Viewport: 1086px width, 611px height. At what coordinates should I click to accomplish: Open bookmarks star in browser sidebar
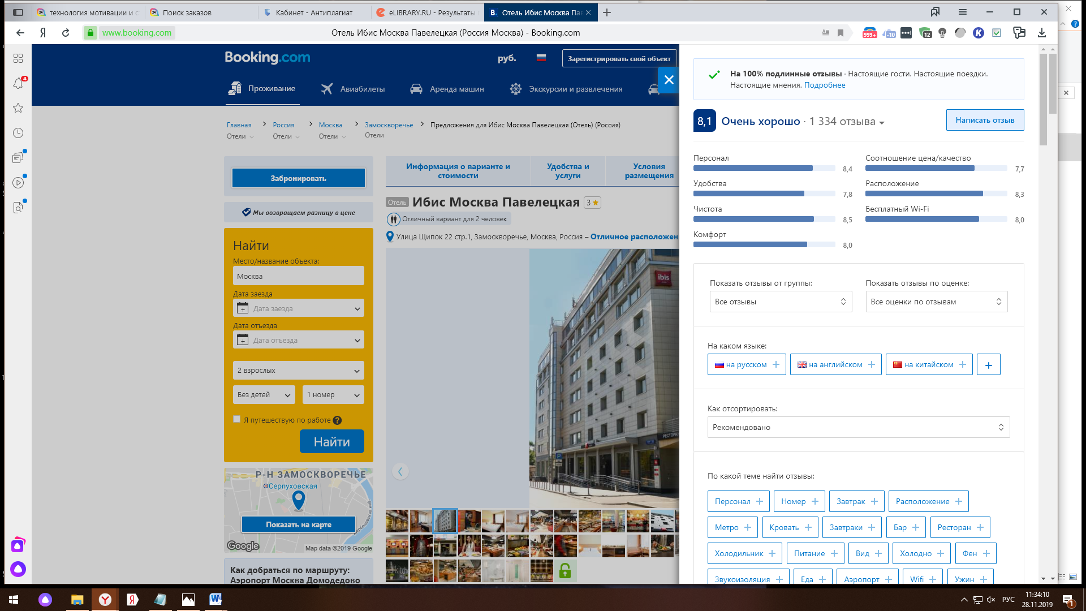[x=18, y=108]
